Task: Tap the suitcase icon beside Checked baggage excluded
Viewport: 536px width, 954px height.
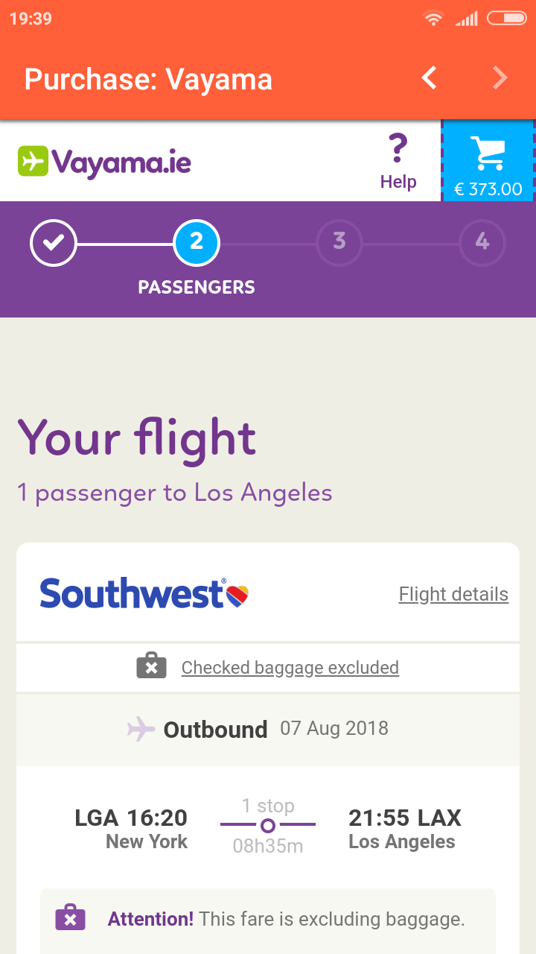Action: point(151,666)
